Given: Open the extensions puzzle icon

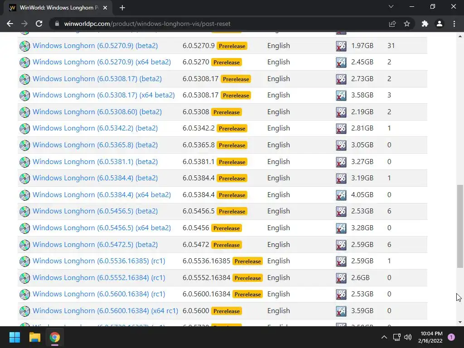Looking at the screenshot, I should point(425,24).
